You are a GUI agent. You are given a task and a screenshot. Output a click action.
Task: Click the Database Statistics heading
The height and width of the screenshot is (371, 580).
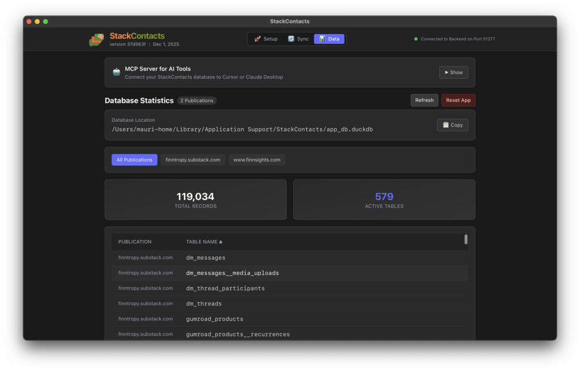click(x=139, y=101)
